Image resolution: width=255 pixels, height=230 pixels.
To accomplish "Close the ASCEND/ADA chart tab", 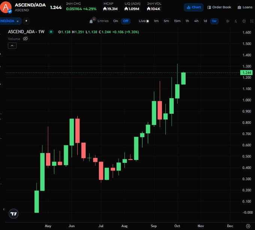I will point(18,21).
